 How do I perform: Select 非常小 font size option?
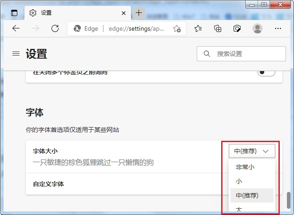tap(245, 167)
